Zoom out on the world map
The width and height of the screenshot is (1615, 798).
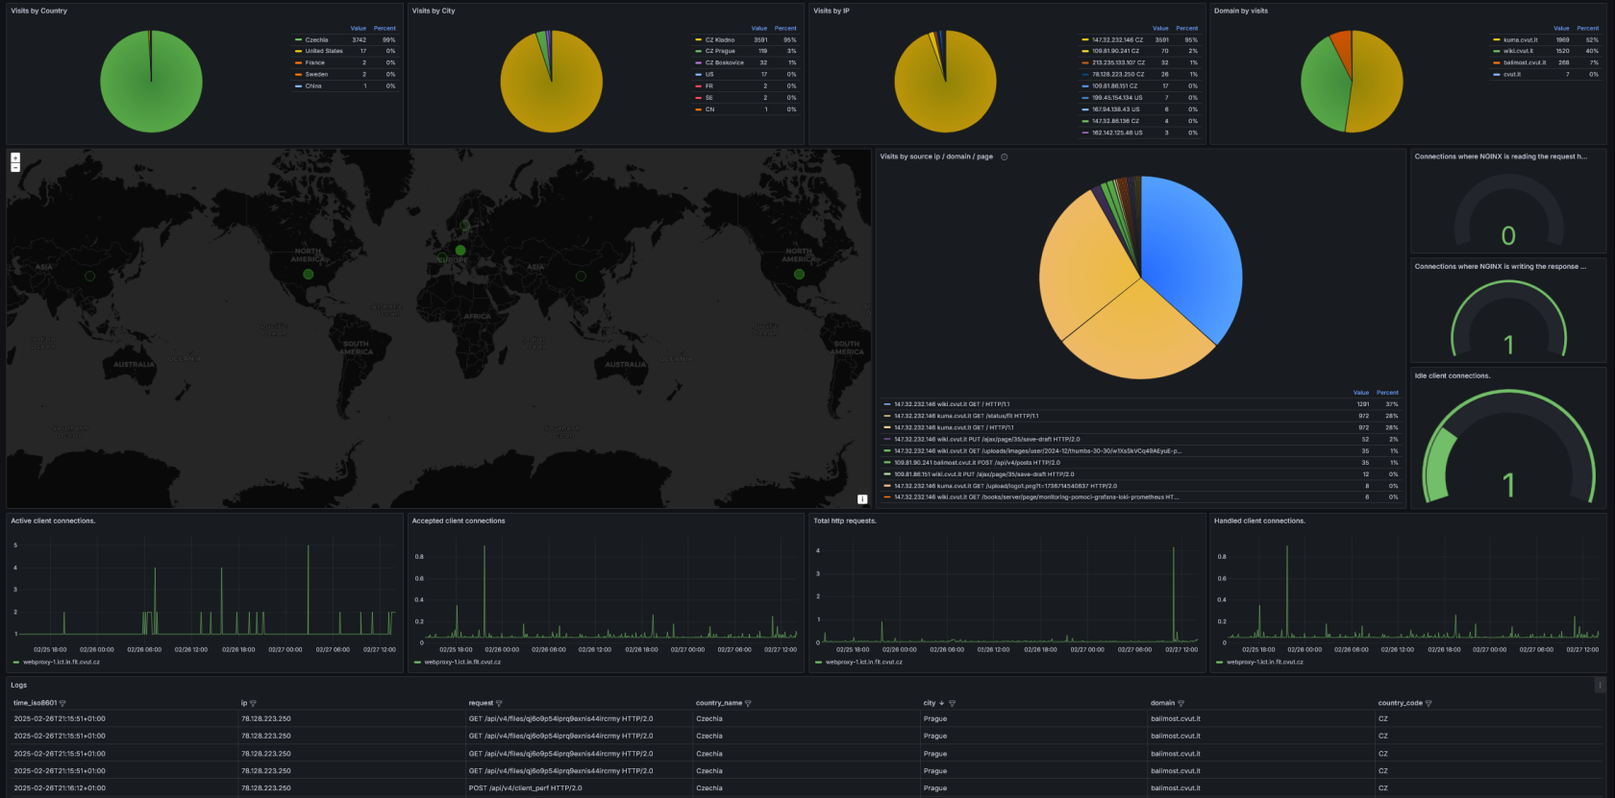[x=15, y=168]
